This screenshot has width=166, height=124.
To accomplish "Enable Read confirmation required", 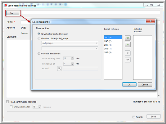I will (7, 102).
